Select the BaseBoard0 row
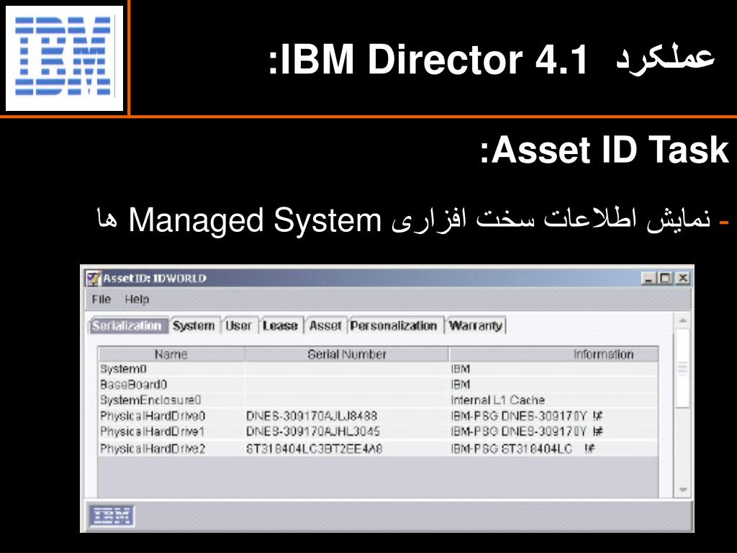 [378, 385]
